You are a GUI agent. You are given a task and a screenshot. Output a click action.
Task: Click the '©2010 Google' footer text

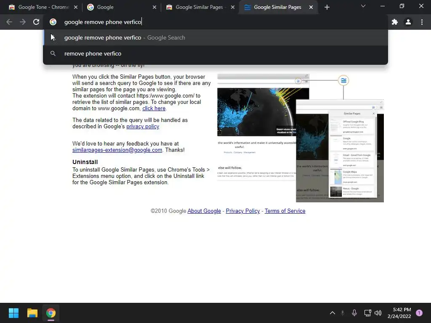tap(168, 211)
